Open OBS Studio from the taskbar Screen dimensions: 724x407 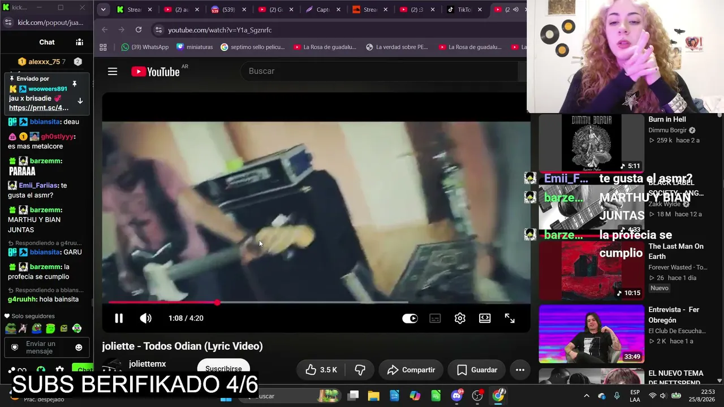click(x=478, y=396)
